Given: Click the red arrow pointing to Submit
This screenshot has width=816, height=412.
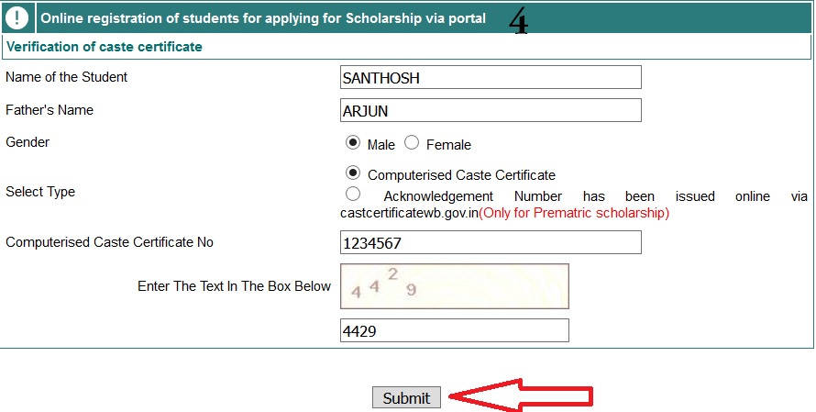Looking at the screenshot, I should tap(521, 397).
